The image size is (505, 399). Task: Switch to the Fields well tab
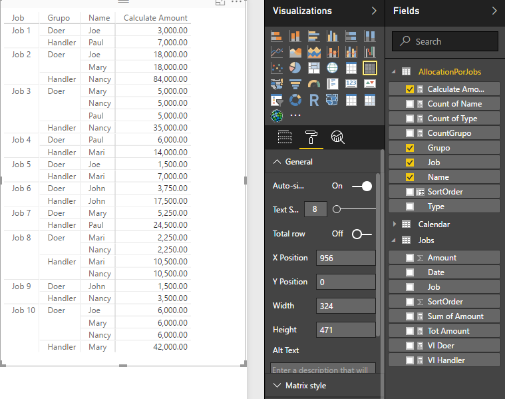285,137
